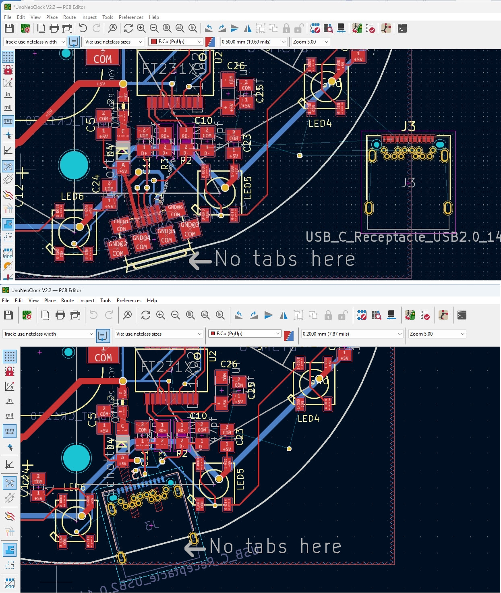Switch measurement units to inches

coord(8,95)
